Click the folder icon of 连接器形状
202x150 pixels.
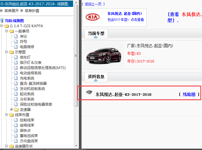[x=12, y=146]
